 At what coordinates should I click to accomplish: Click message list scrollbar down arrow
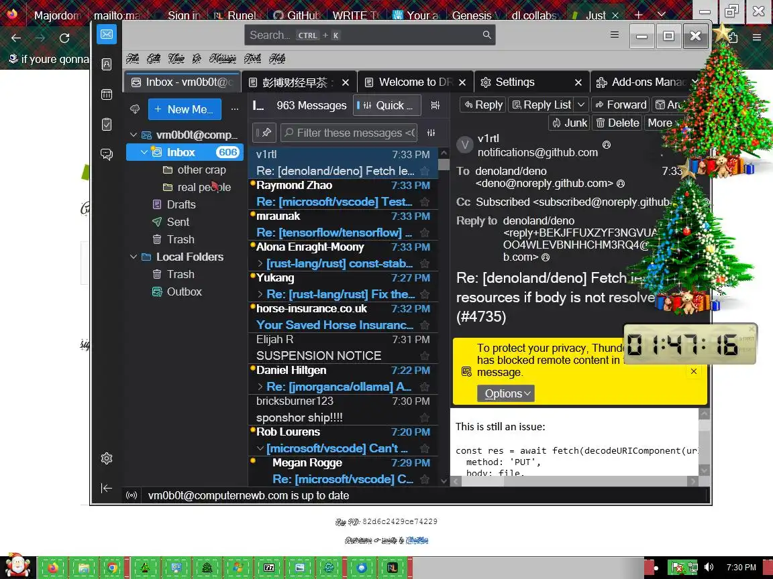tap(443, 481)
